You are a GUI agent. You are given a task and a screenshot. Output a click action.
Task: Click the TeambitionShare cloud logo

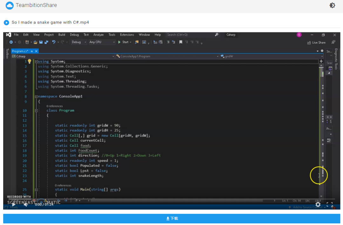(x=10, y=5)
